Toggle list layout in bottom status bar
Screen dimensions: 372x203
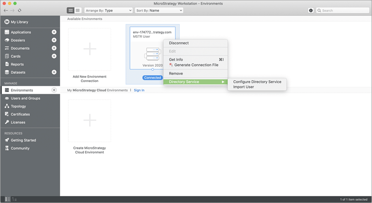tap(7, 199)
